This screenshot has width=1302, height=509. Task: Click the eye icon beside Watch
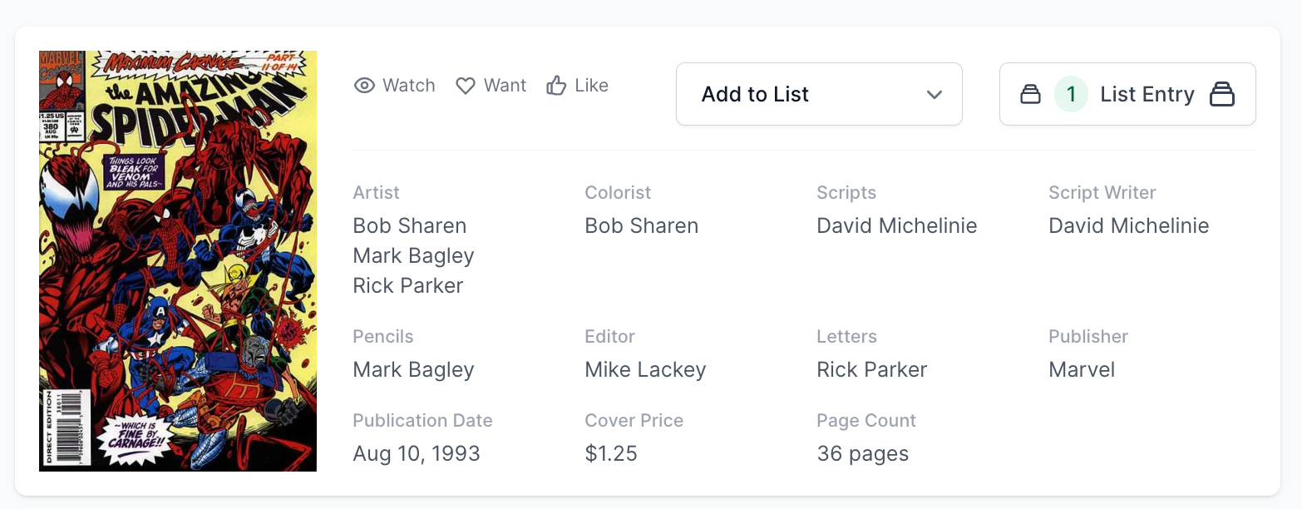click(x=364, y=86)
